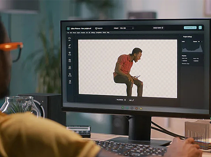Click the levels histogram graph
The width and height of the screenshot is (211, 157).
192,48
